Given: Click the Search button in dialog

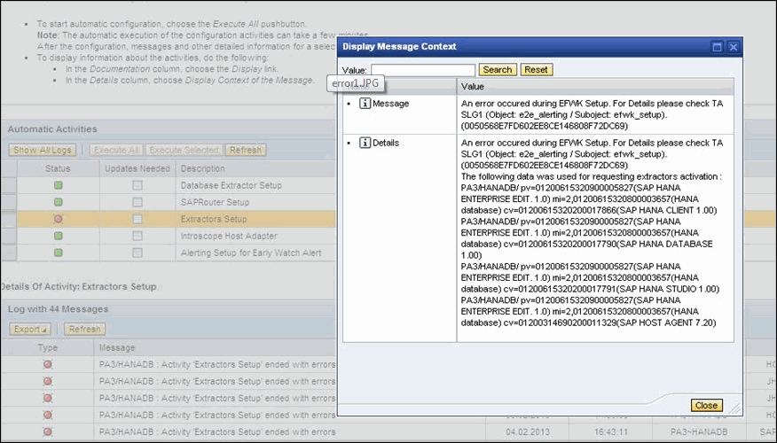Looking at the screenshot, I should pos(497,70).
